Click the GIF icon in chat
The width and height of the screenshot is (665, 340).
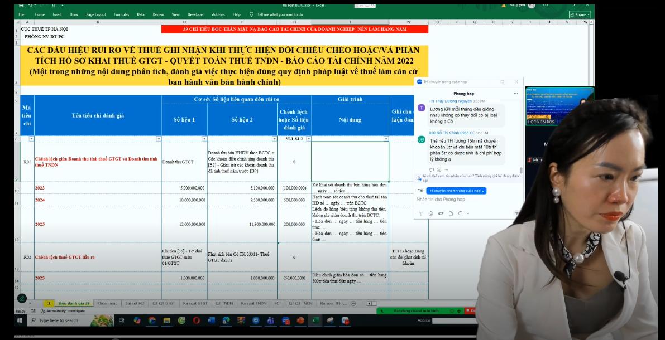(x=441, y=213)
